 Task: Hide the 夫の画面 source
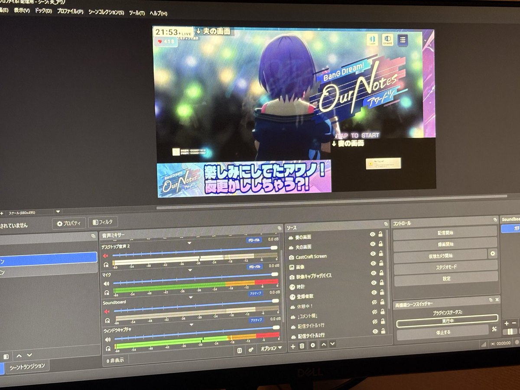point(372,244)
